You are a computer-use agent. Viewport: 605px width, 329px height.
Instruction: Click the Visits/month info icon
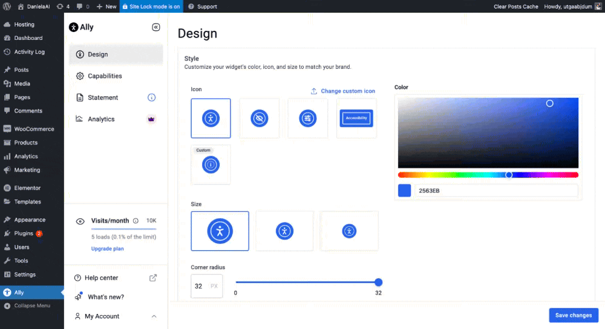[136, 221]
